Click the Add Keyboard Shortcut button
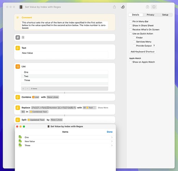The width and height of the screenshot is (178, 171). point(142,52)
